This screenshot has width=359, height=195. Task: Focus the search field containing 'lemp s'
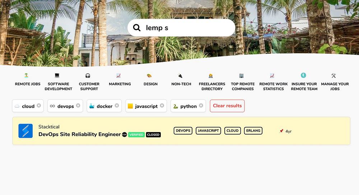pyautogui.click(x=181, y=28)
